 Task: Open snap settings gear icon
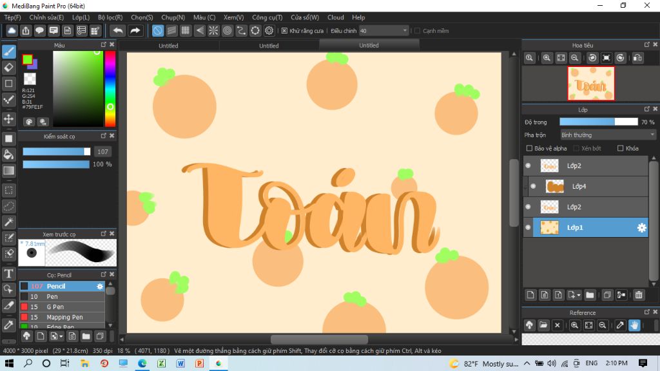pyautogui.click(x=269, y=31)
